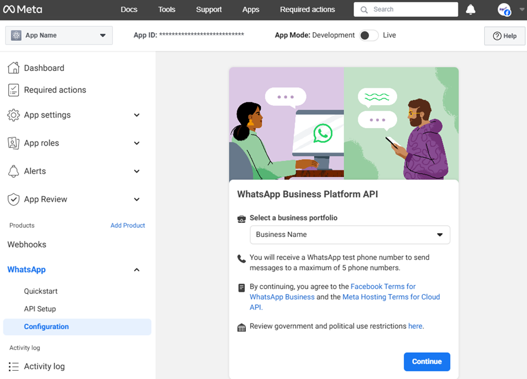
Task: Go to the Dashboard page
Action: pos(44,68)
